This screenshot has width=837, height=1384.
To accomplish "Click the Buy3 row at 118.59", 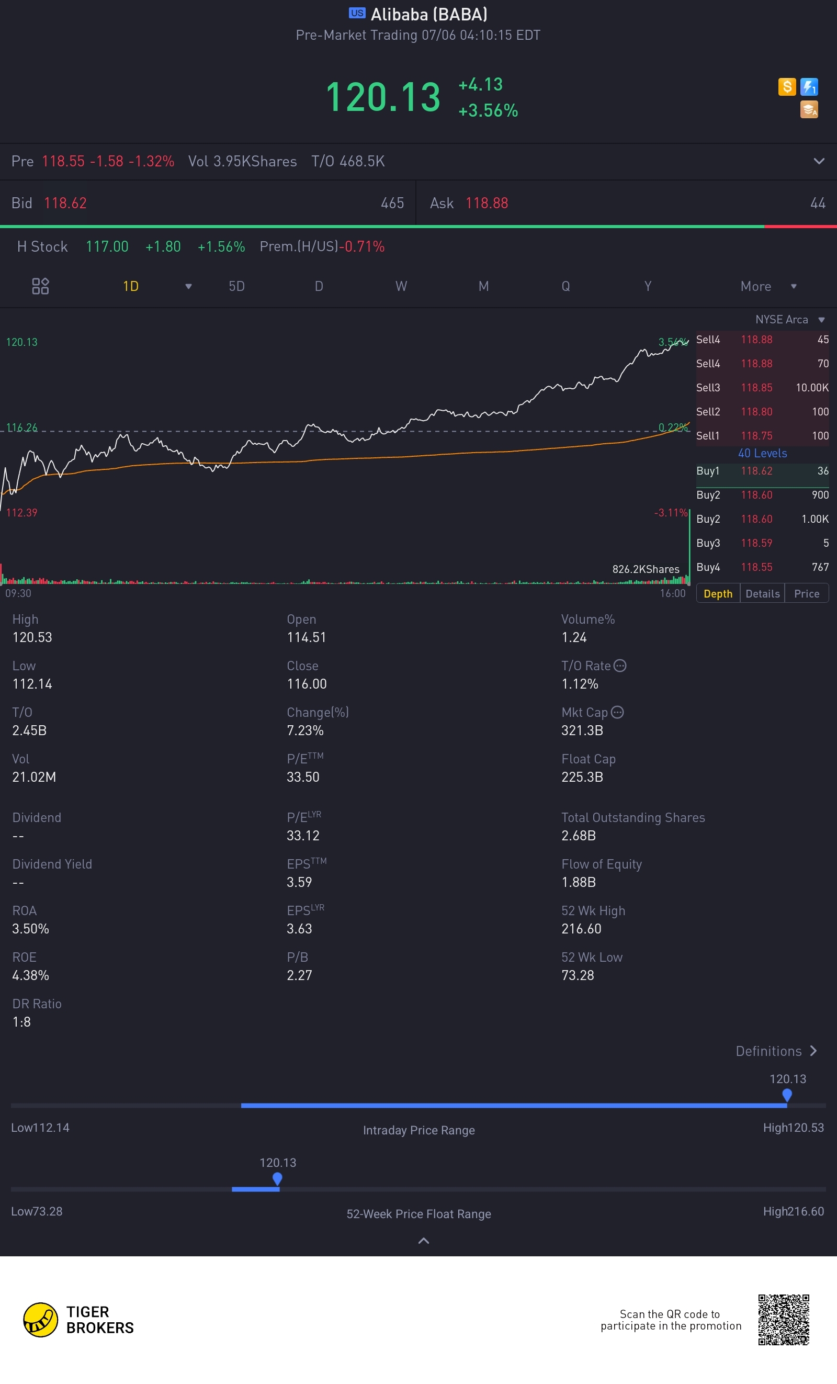I will [x=762, y=543].
